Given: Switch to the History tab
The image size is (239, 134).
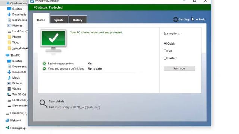Looking at the screenshot, I should point(78,20).
